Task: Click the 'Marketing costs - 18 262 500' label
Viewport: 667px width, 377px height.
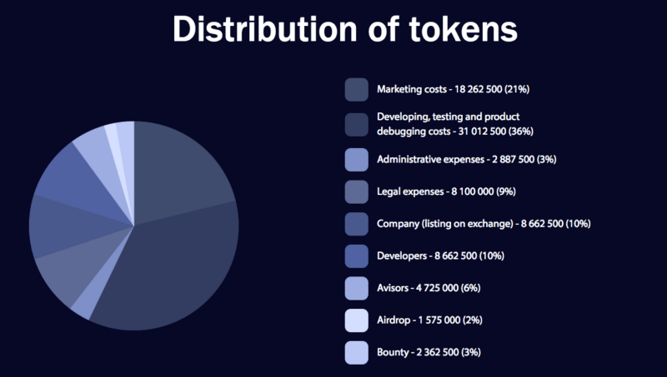Action: (x=439, y=89)
